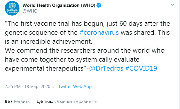
Task: Click the first vaccine trial sentence
Action: point(87,24)
